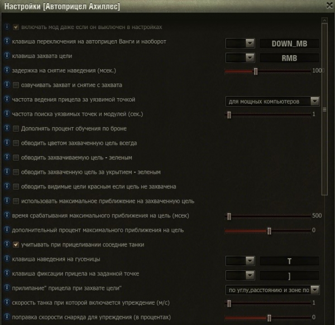Viewport: 335px width, 325px height.
Task: Click the ] key binding field
Action: coord(289,275)
